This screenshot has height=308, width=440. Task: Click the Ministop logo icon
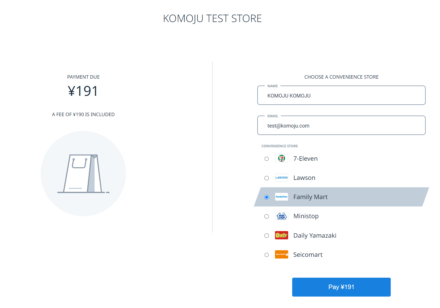pos(281,216)
